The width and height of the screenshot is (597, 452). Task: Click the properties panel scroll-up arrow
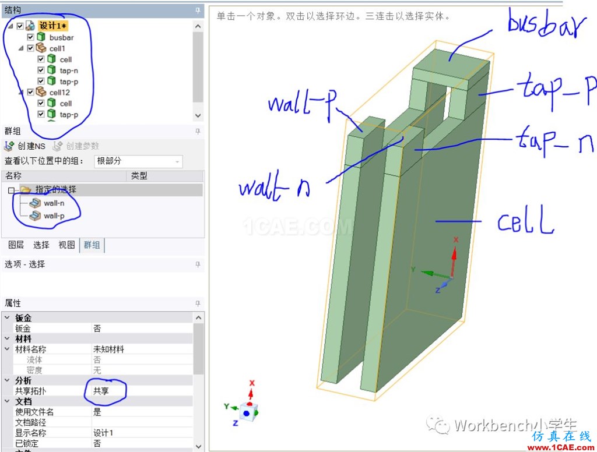click(x=198, y=317)
